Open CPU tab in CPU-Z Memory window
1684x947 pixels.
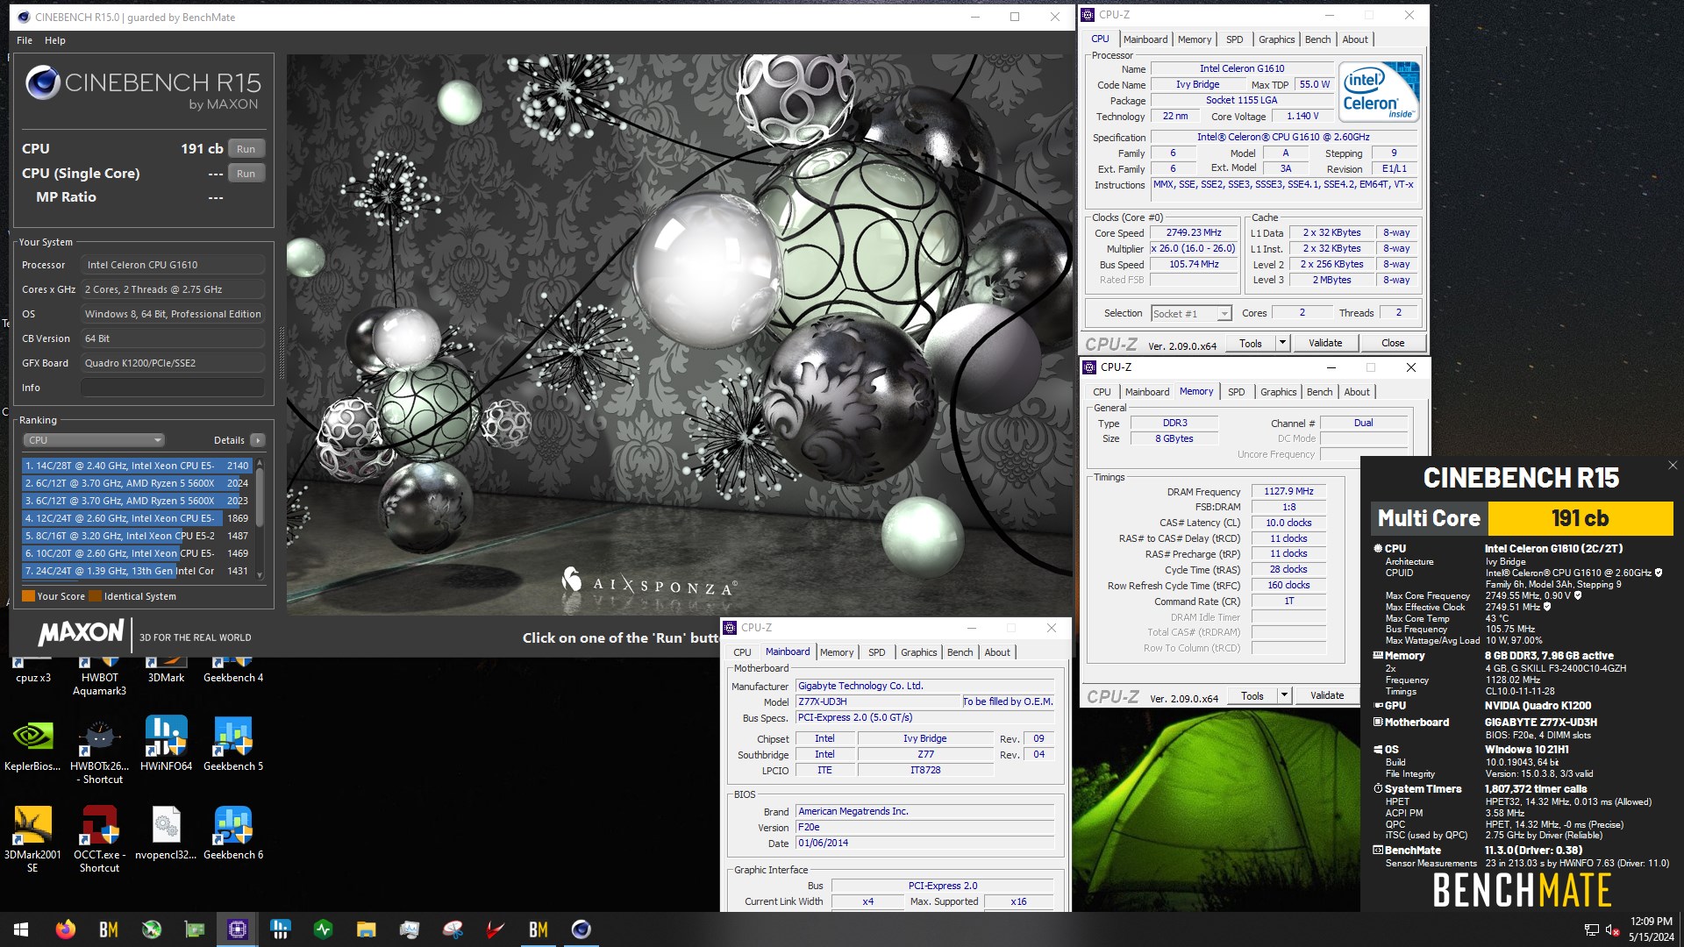(x=1102, y=392)
